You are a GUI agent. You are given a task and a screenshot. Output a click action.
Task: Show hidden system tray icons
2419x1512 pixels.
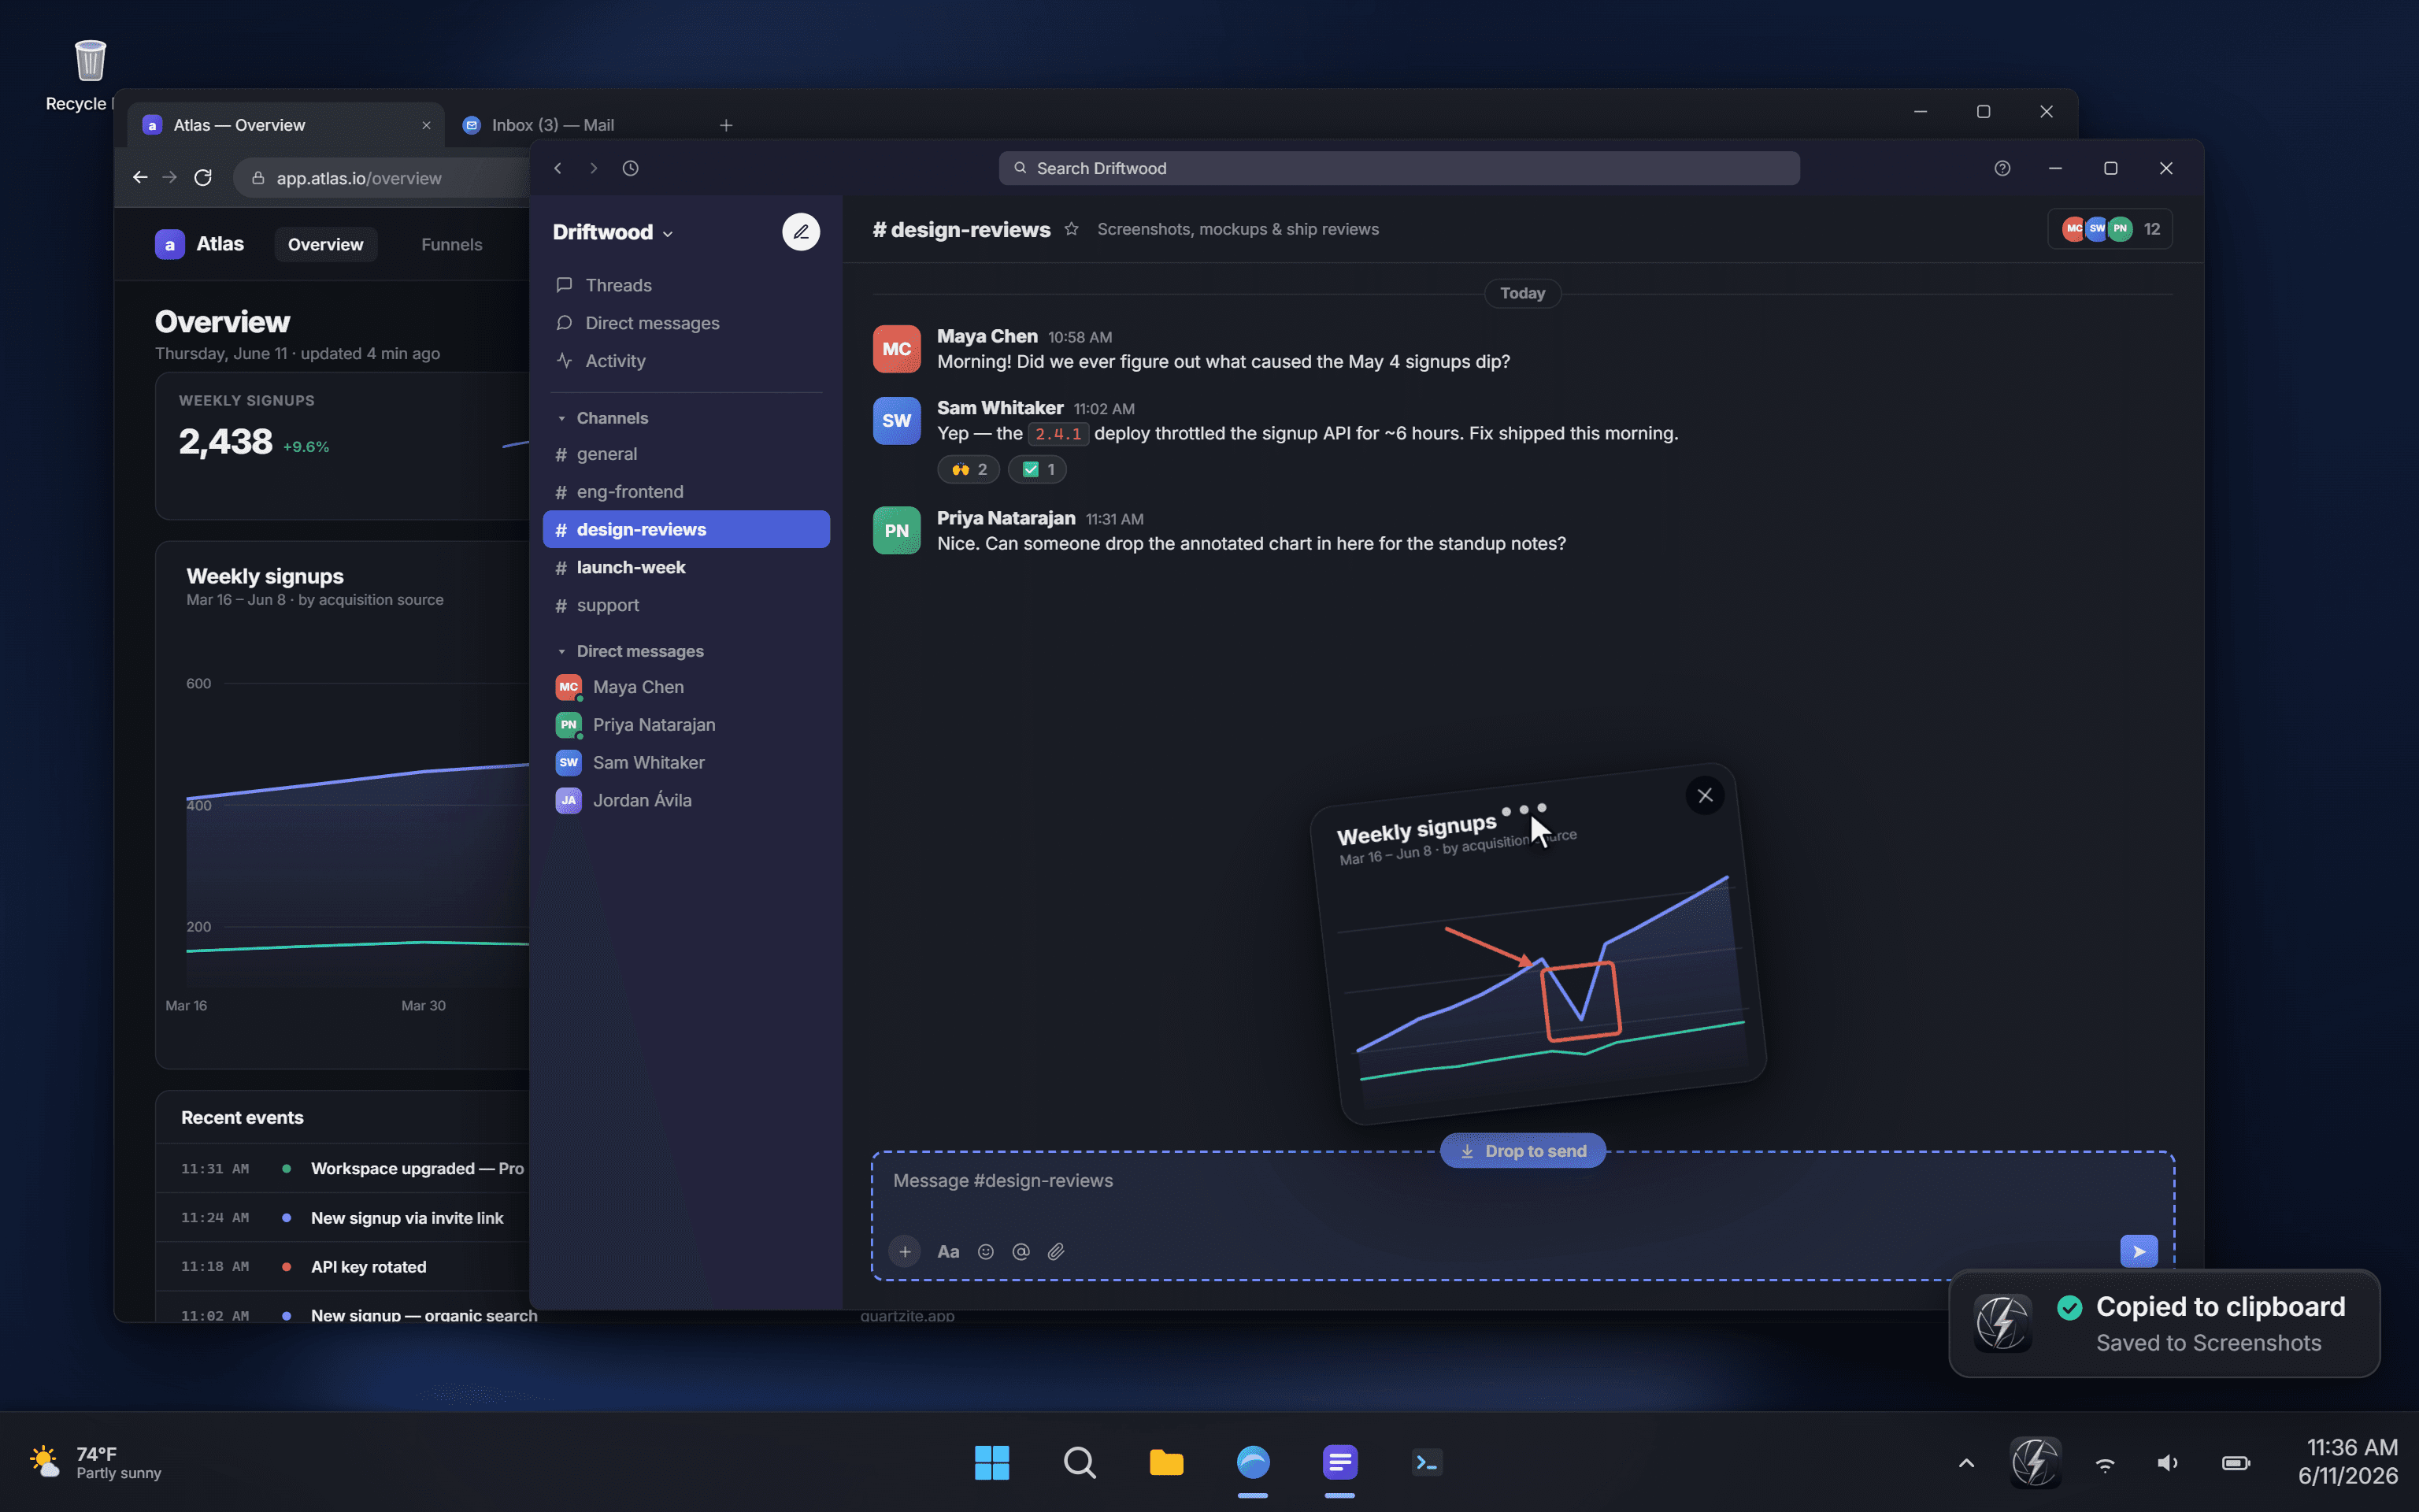click(1966, 1463)
